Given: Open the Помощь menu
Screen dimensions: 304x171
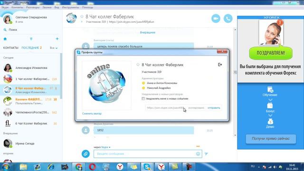Looking at the screenshot, I should coord(87,8).
